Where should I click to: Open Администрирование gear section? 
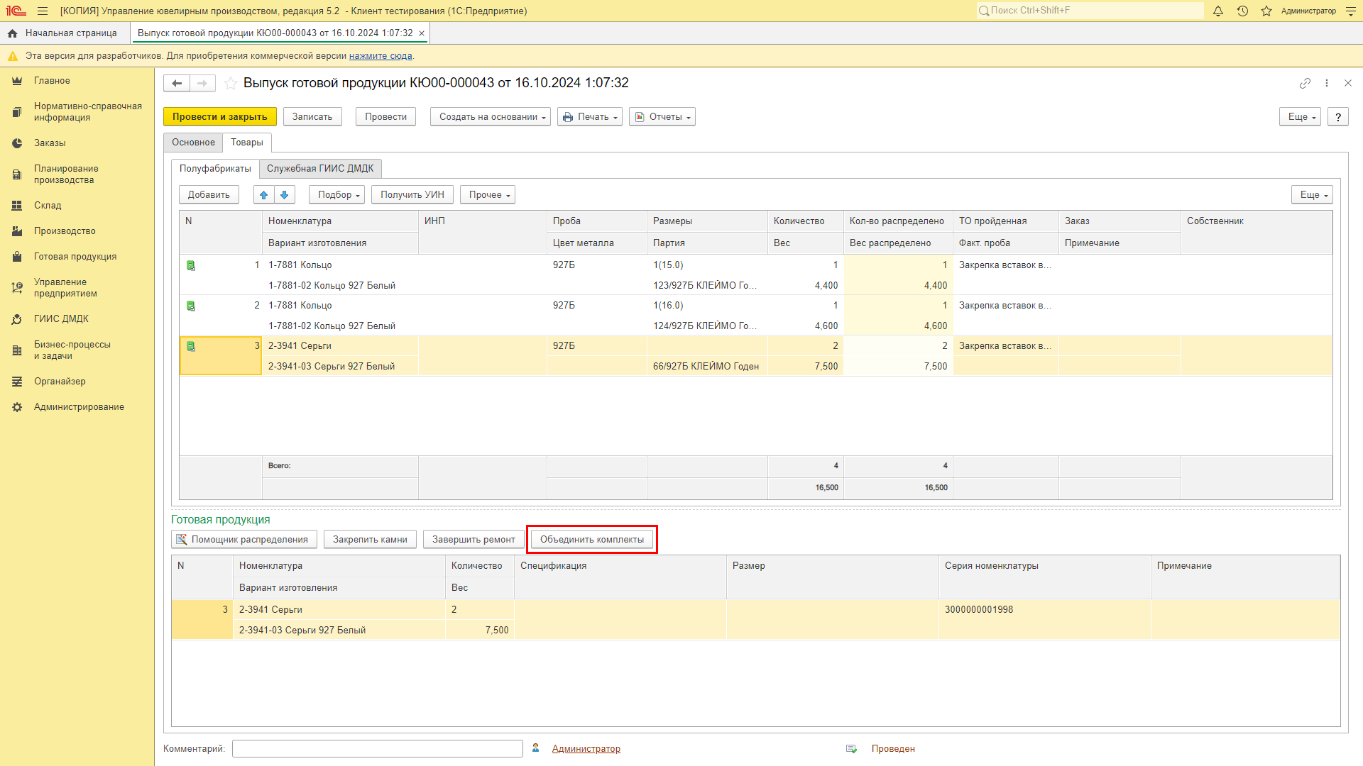point(17,407)
